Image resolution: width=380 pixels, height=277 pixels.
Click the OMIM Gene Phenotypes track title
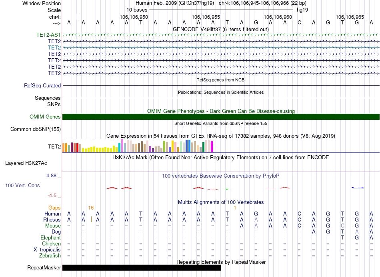[221, 111]
